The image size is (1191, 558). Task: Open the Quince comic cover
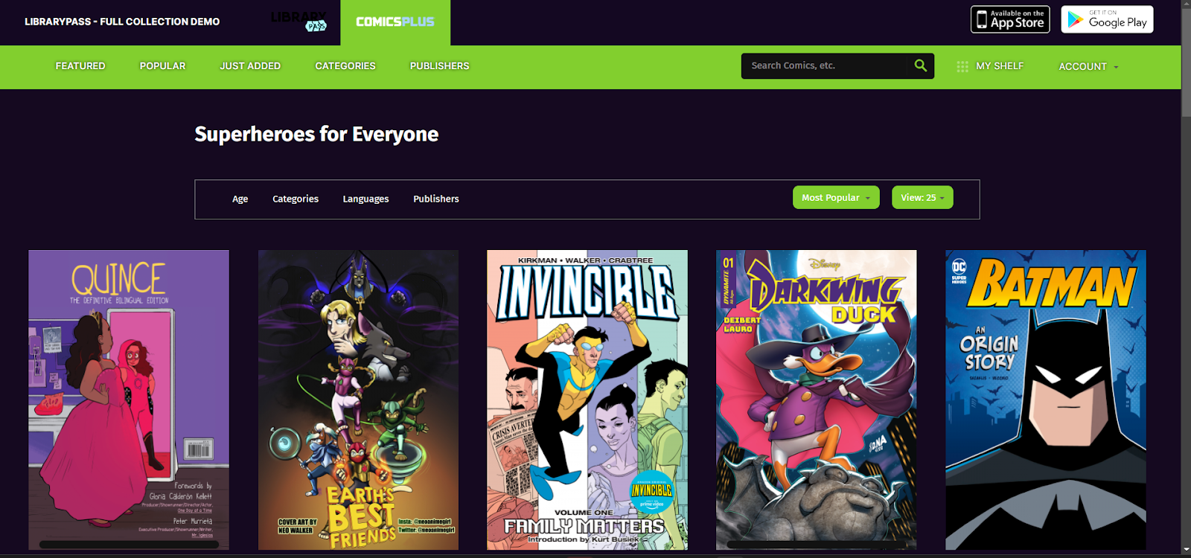tap(129, 400)
